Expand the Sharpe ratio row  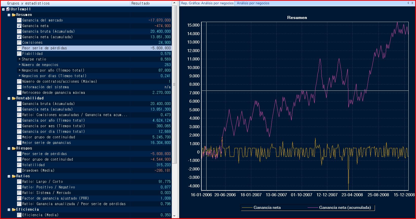point(20,59)
